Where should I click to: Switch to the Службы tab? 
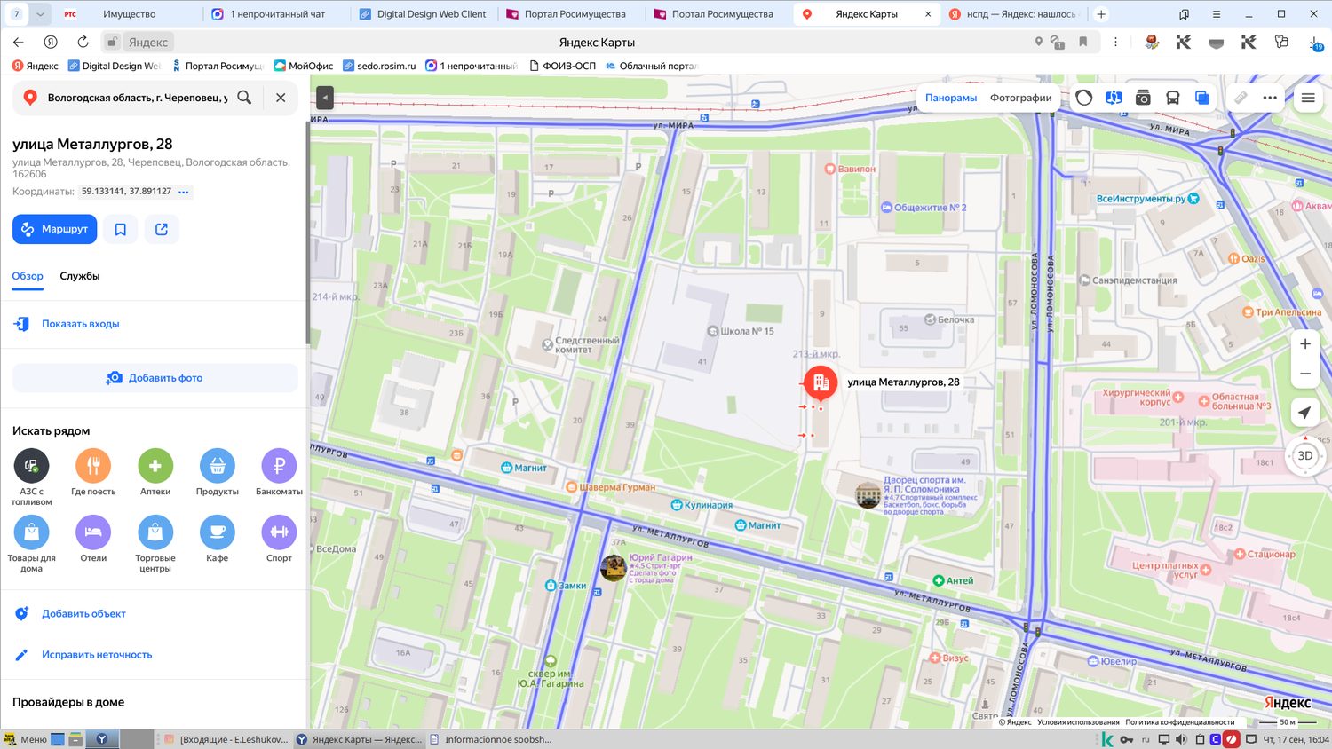[80, 276]
